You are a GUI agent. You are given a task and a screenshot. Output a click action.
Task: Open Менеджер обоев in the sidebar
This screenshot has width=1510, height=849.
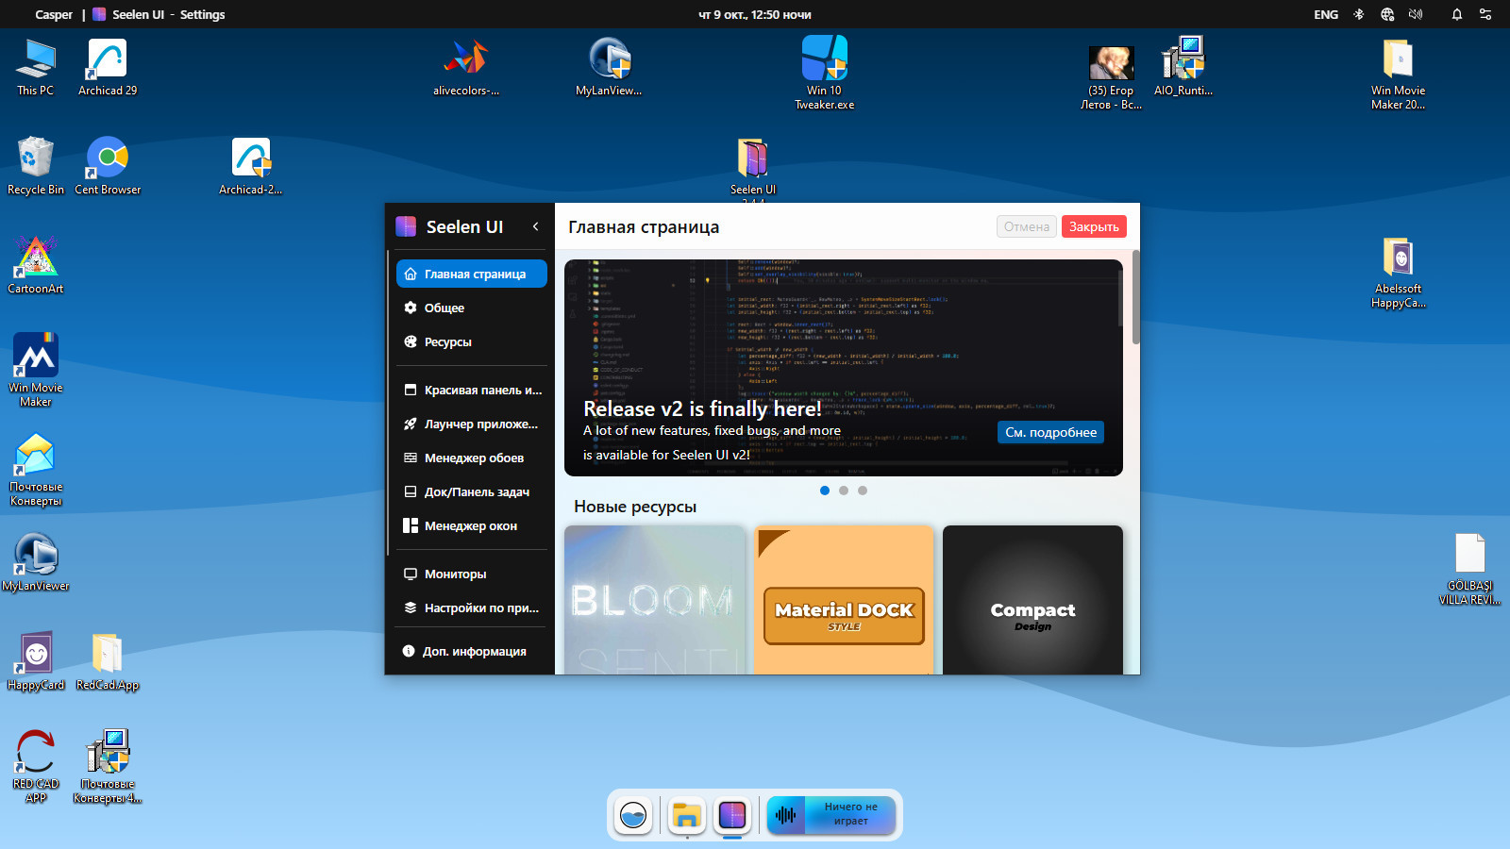pyautogui.click(x=472, y=458)
